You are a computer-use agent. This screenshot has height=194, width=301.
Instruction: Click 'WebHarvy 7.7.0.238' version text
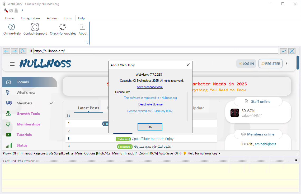(x=149, y=75)
